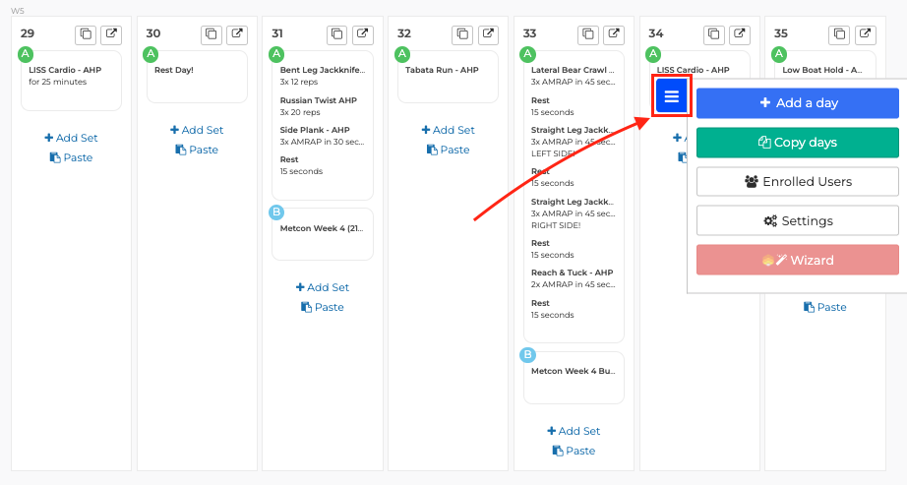Open Metcon Week 4 (21... card
This screenshot has width=907, height=485.
323,234
